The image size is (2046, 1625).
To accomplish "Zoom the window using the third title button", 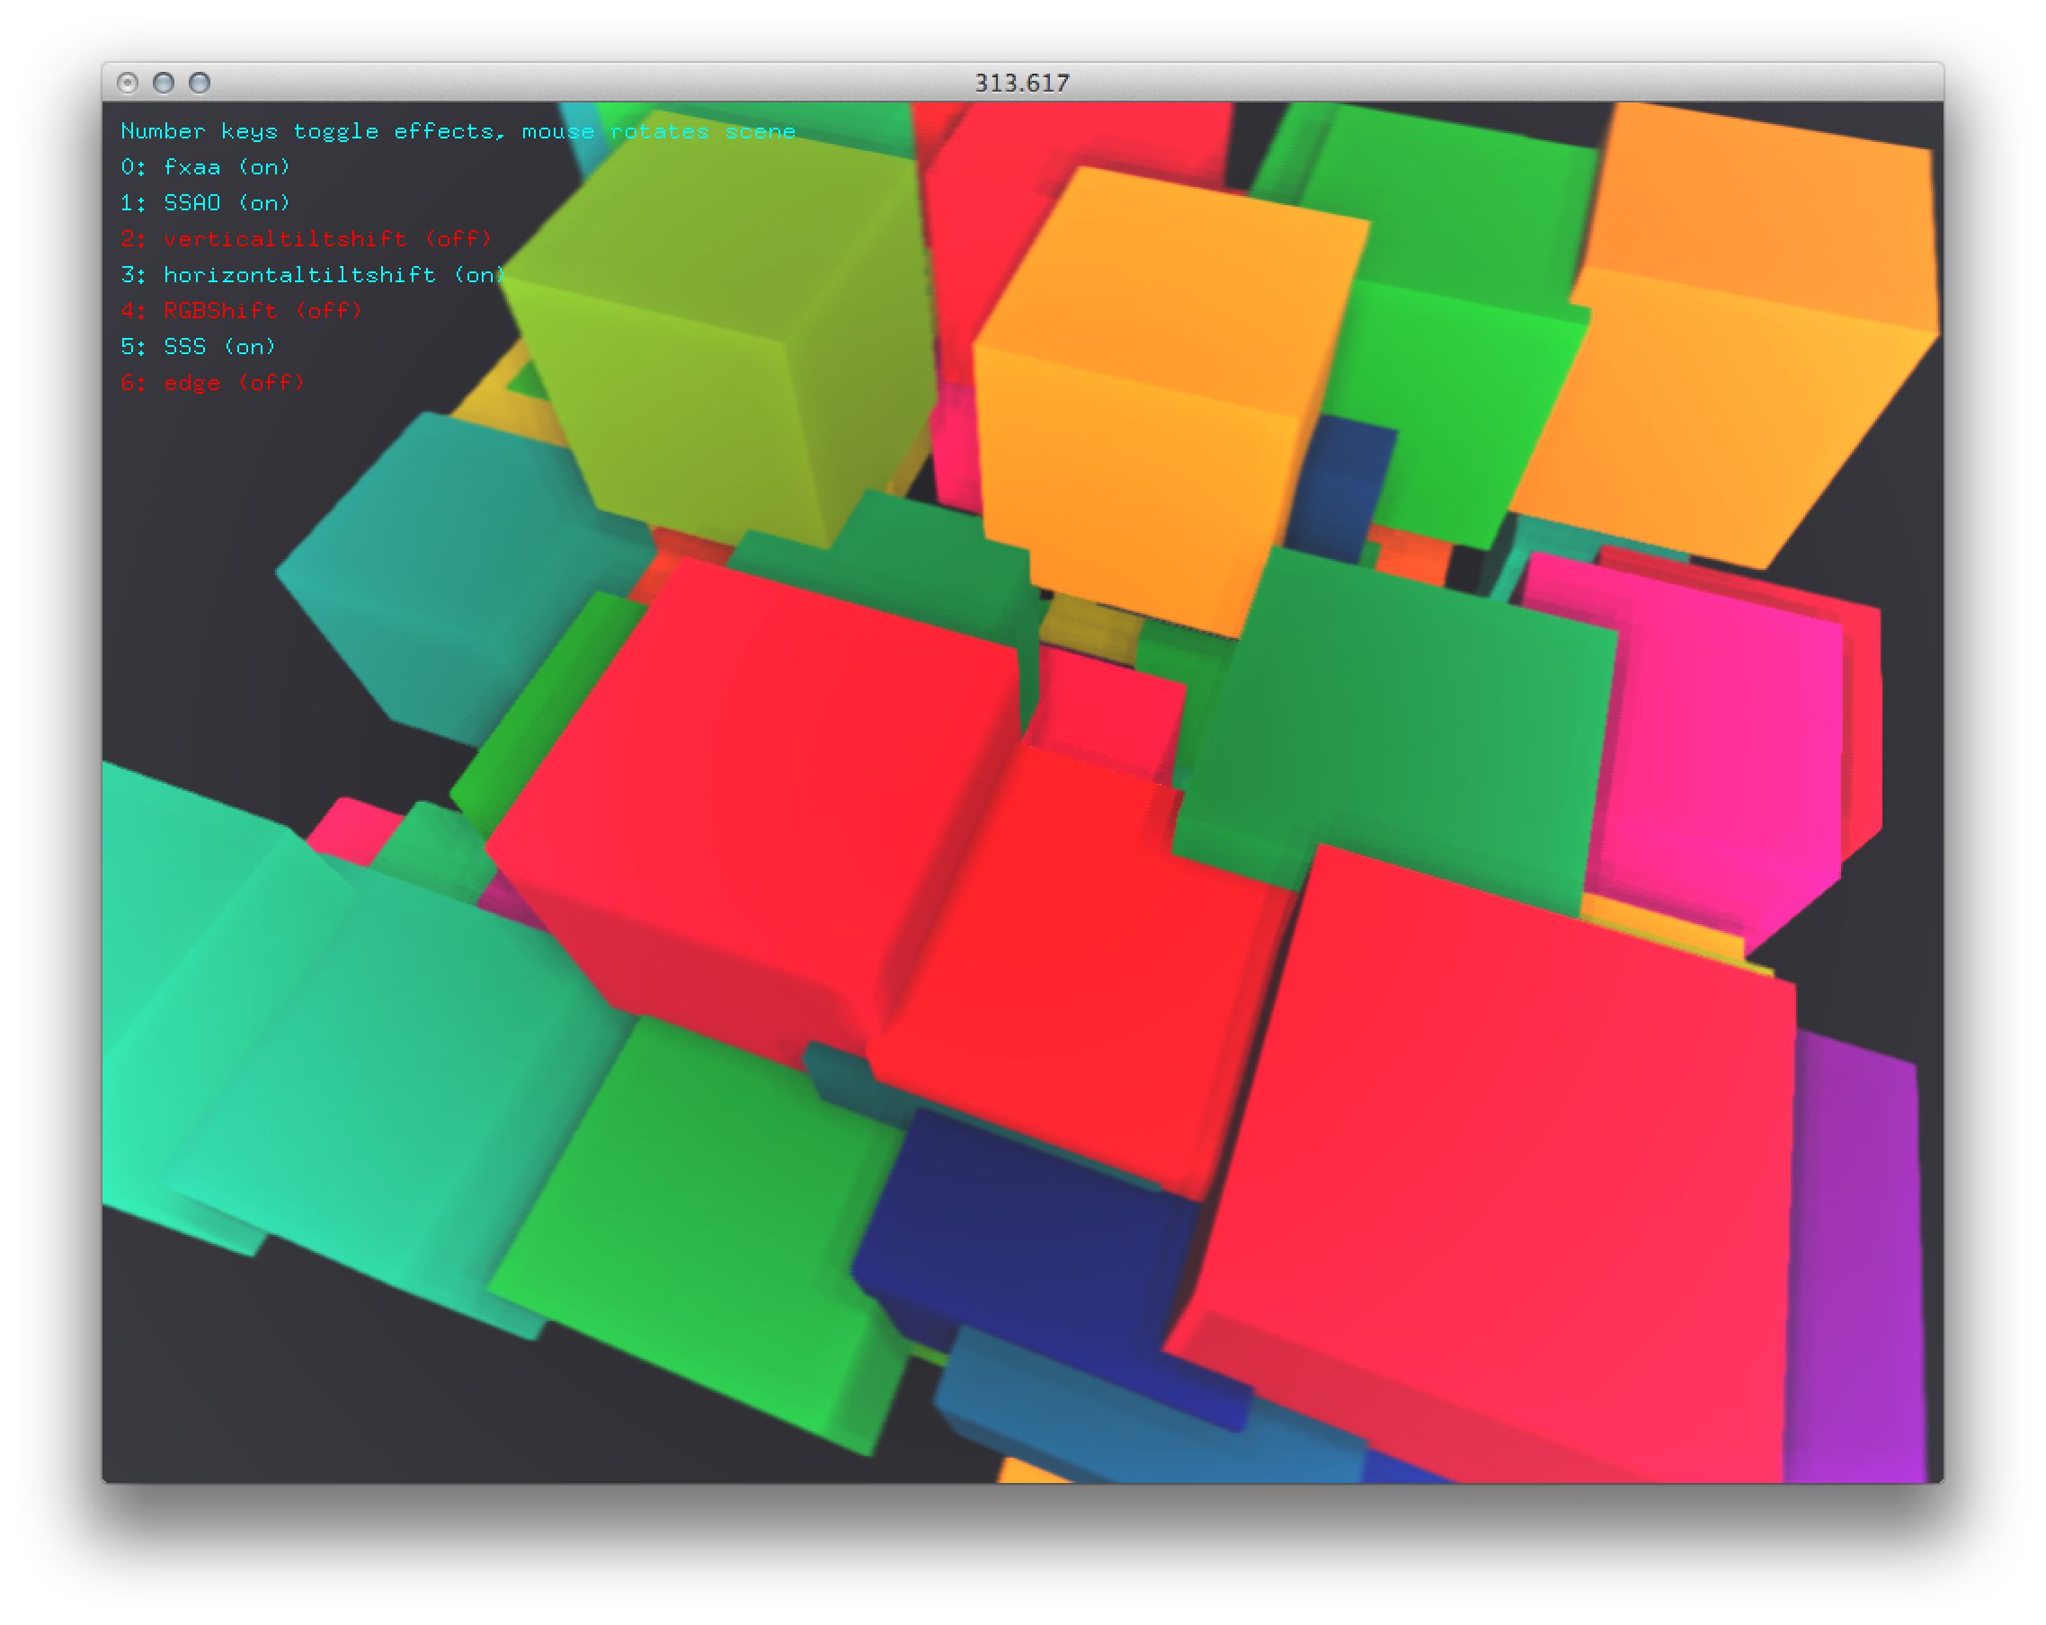I will pos(200,84).
